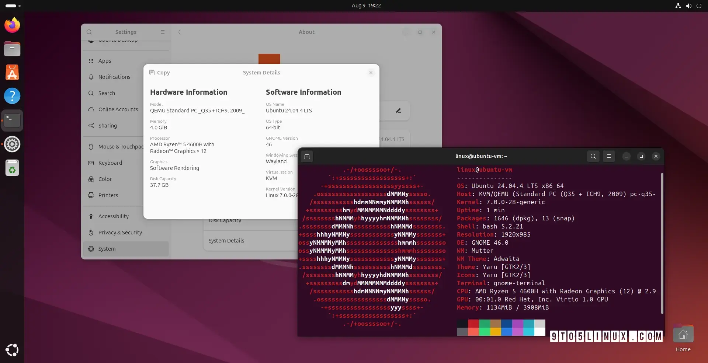Click the volume icon in top bar

(x=688, y=6)
